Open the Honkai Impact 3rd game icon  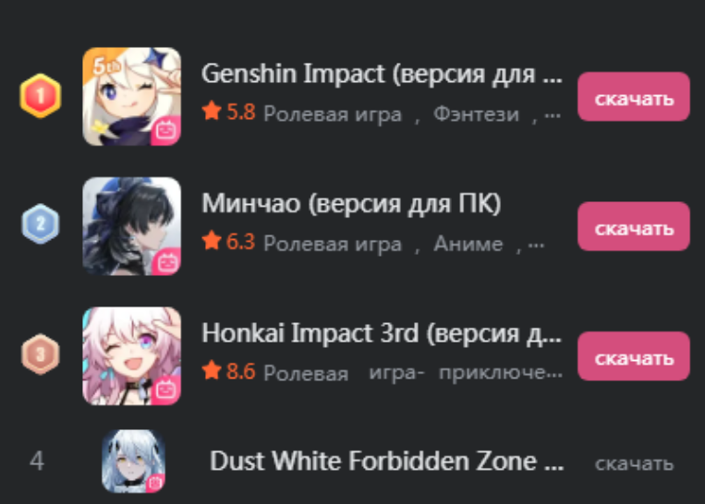132,355
